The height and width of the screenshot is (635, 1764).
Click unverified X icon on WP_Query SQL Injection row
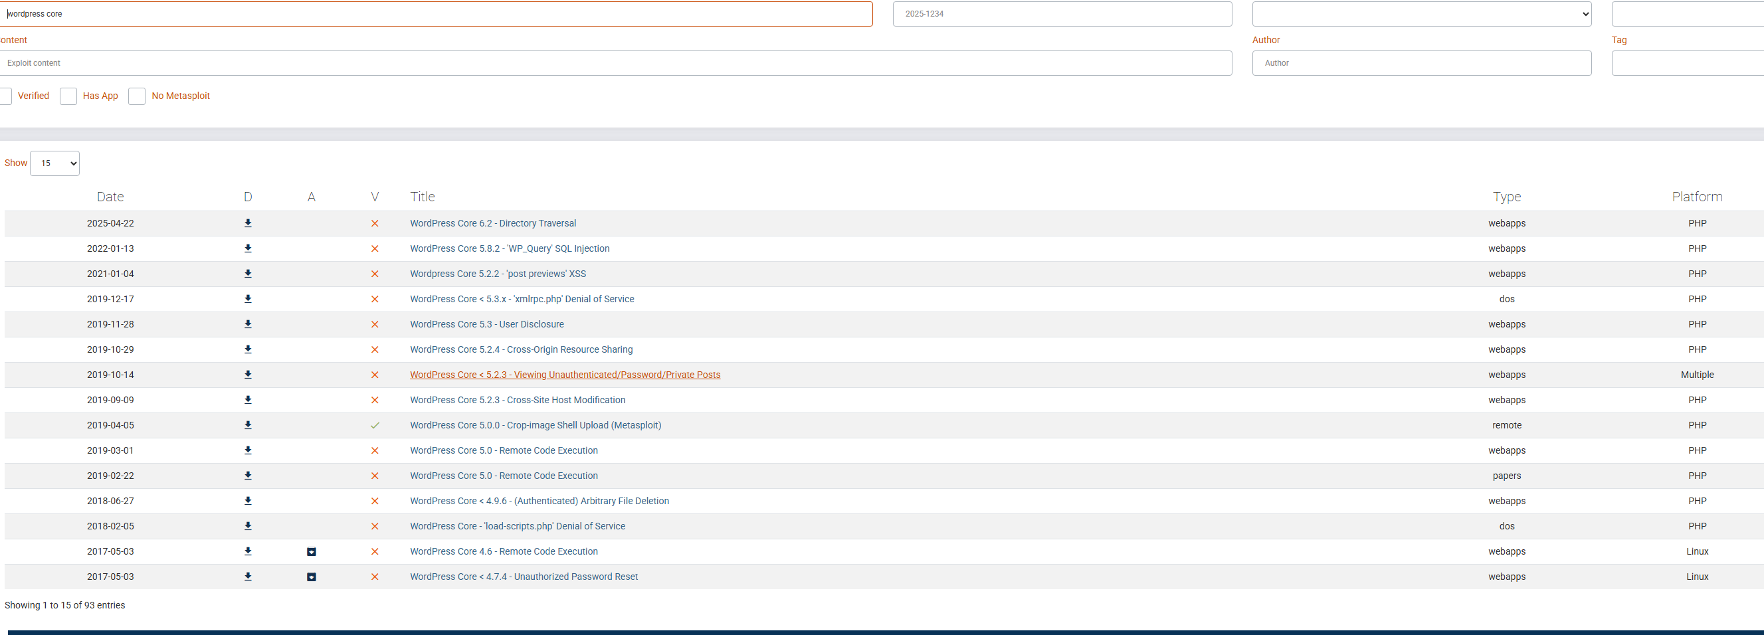pos(375,248)
